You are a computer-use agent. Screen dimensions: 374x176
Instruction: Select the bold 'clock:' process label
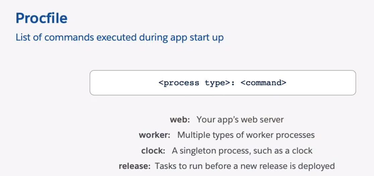coord(153,151)
